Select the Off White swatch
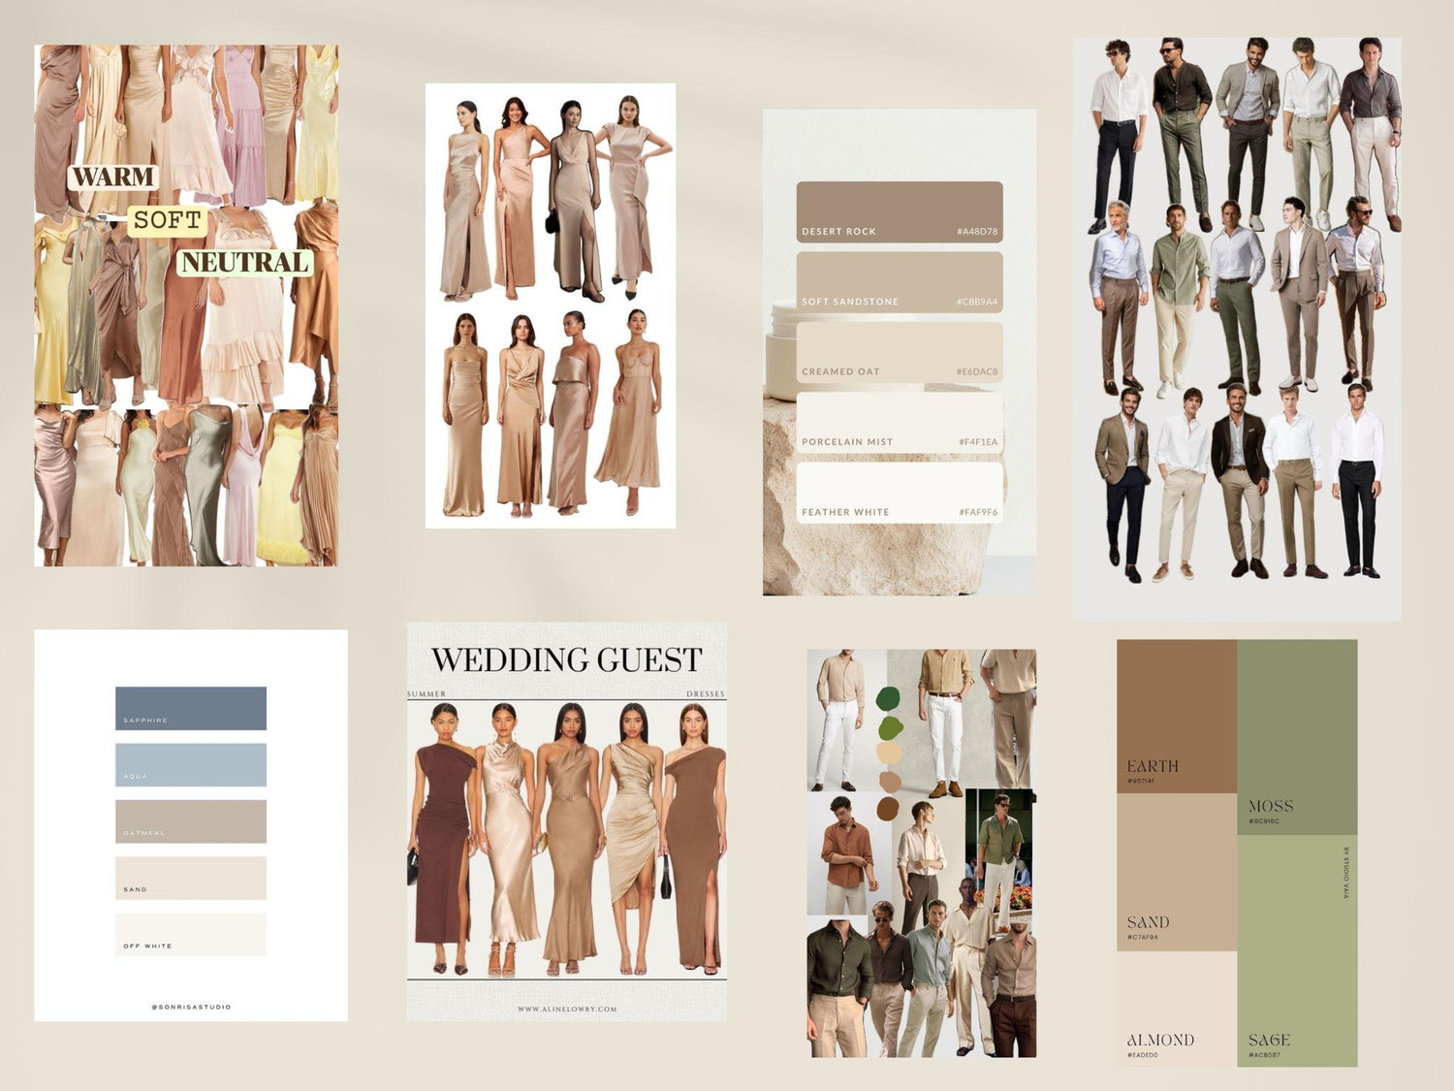 [x=191, y=934]
